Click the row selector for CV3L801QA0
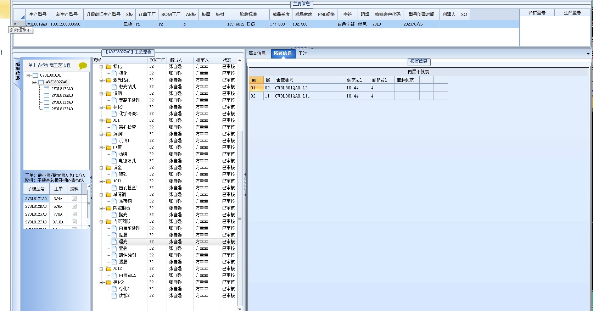The image size is (593, 311). click(19, 24)
